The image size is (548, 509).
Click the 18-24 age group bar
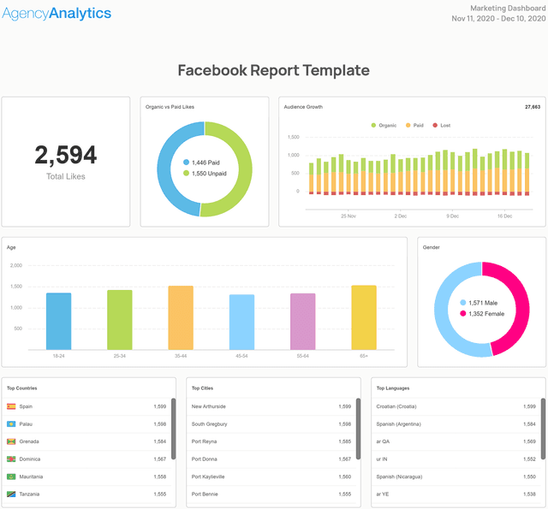[58, 321]
